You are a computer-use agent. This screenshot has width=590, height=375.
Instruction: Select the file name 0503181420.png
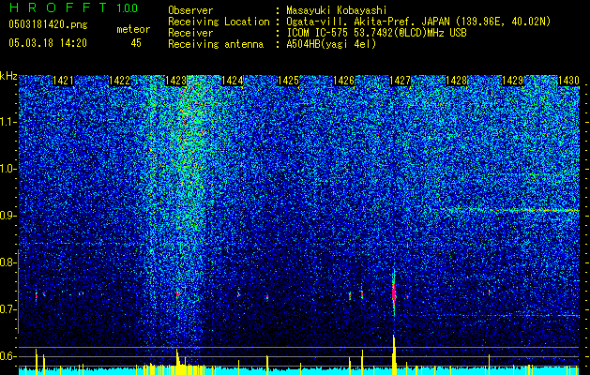(48, 25)
